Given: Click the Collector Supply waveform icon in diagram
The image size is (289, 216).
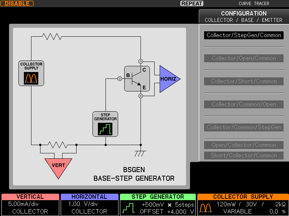Looking at the screenshot, I should (x=31, y=78).
